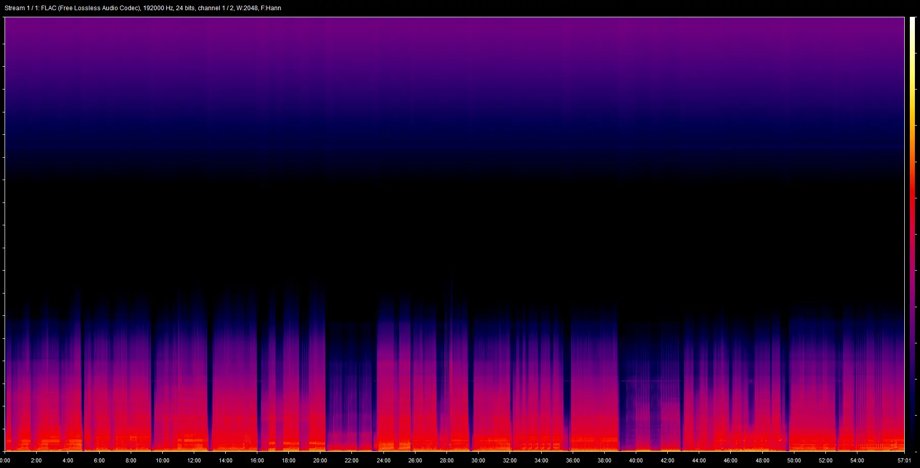Click 'FLAC (Free Lossless Audio Codec)' text

pyautogui.click(x=91, y=8)
